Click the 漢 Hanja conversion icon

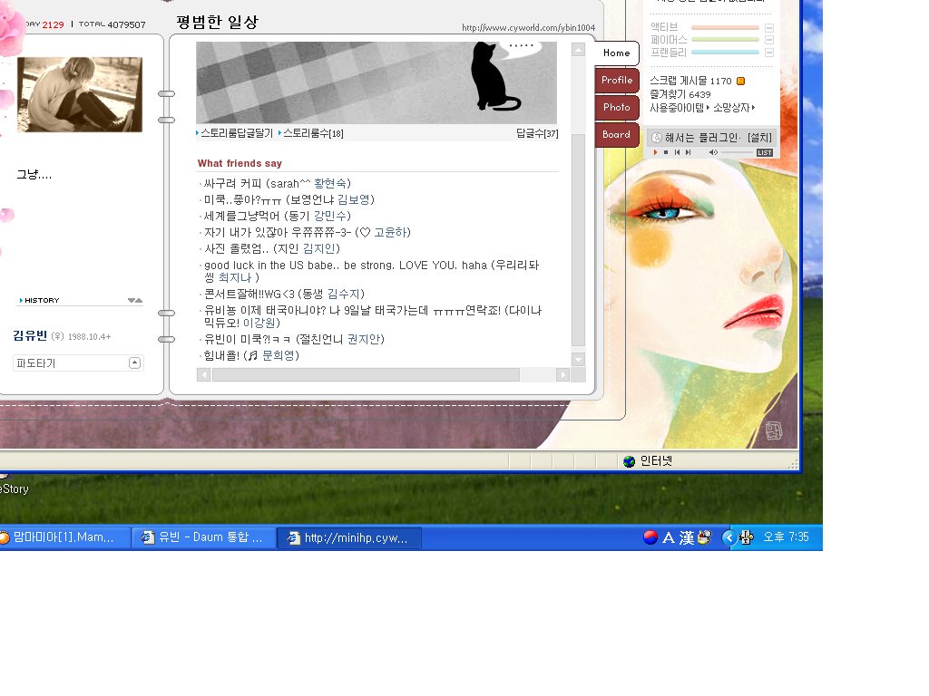[687, 537]
